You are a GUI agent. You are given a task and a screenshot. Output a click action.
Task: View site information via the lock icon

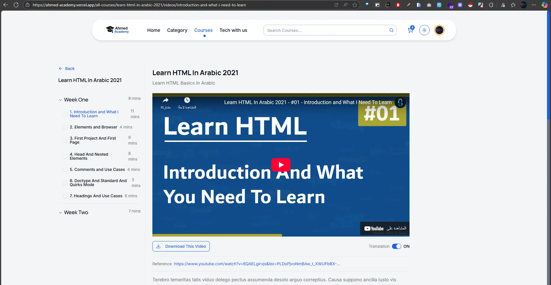tap(28, 5)
